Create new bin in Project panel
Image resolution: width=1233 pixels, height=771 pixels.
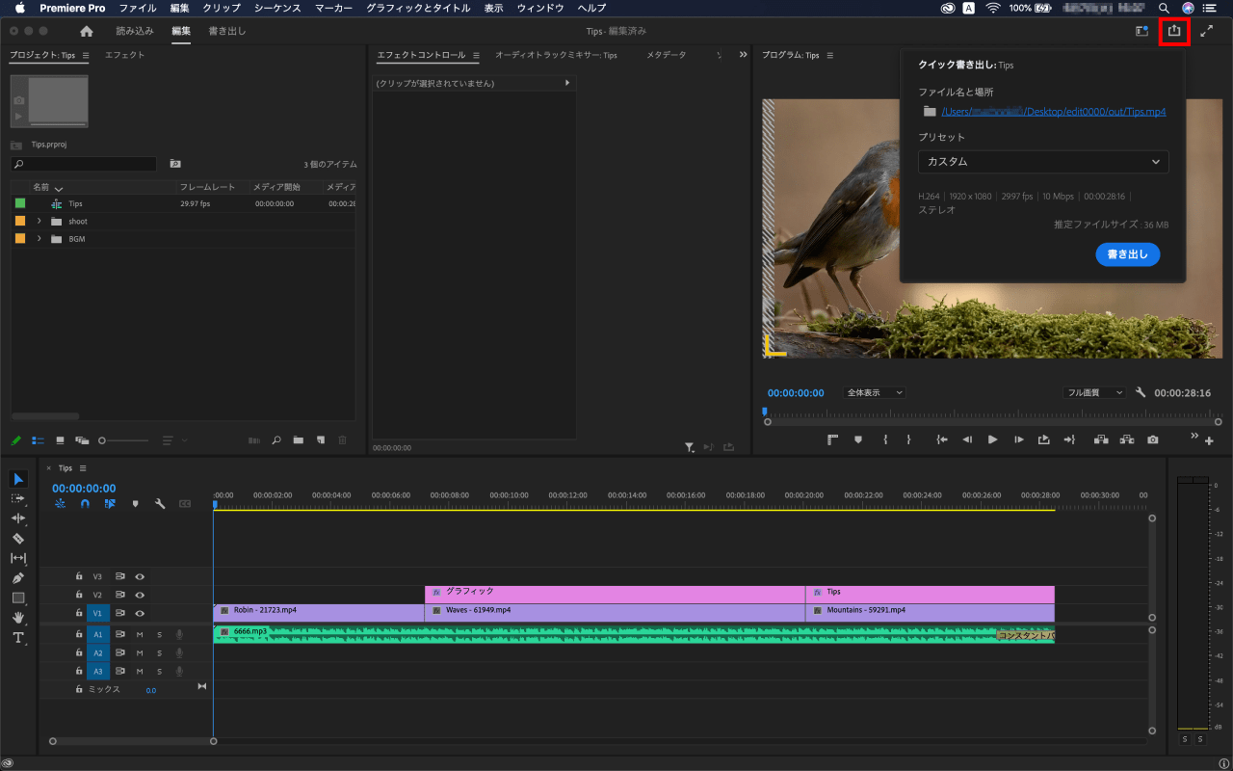click(x=299, y=440)
